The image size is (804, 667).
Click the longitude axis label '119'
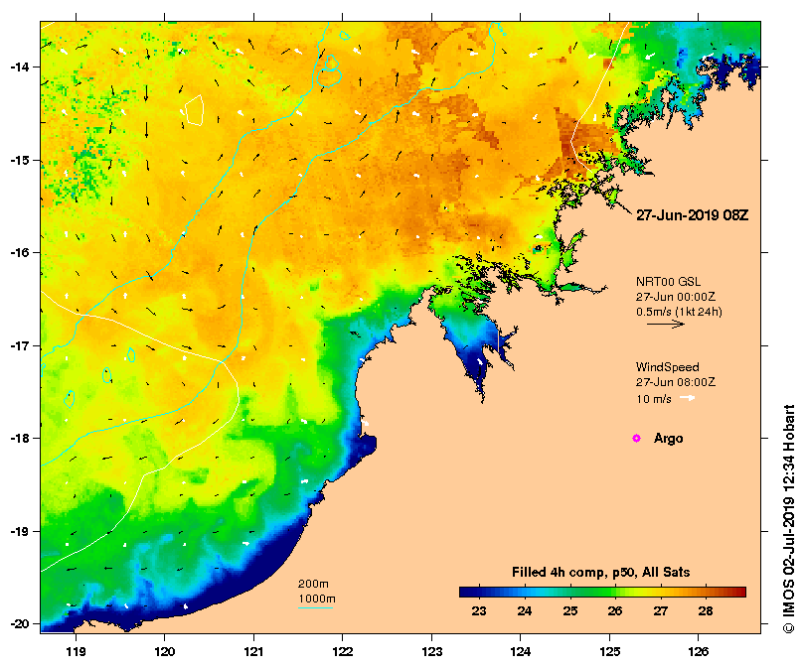tap(77, 652)
